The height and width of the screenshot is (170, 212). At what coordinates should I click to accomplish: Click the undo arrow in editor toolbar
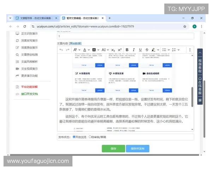61,50
